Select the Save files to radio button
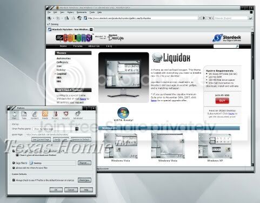 (14, 163)
